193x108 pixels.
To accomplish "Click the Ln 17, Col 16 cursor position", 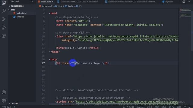I will (128, 107).
